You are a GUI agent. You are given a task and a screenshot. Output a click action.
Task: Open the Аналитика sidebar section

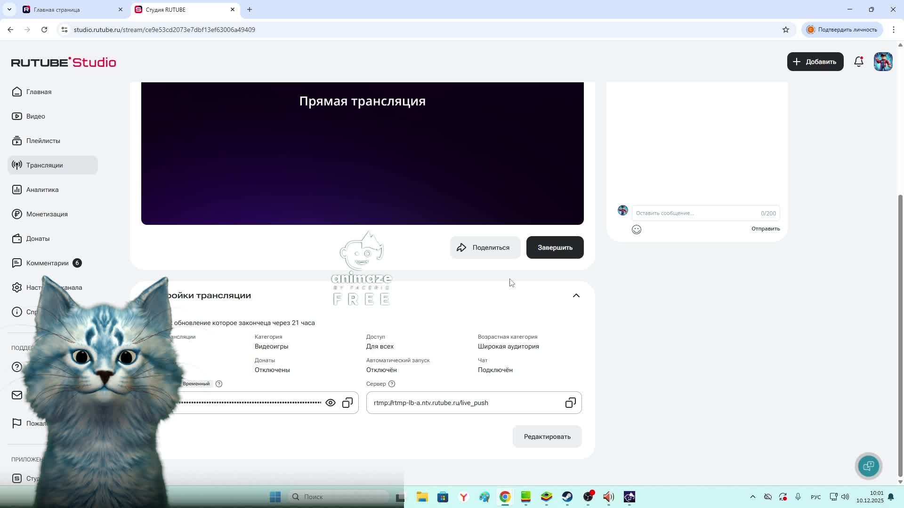[x=42, y=190]
